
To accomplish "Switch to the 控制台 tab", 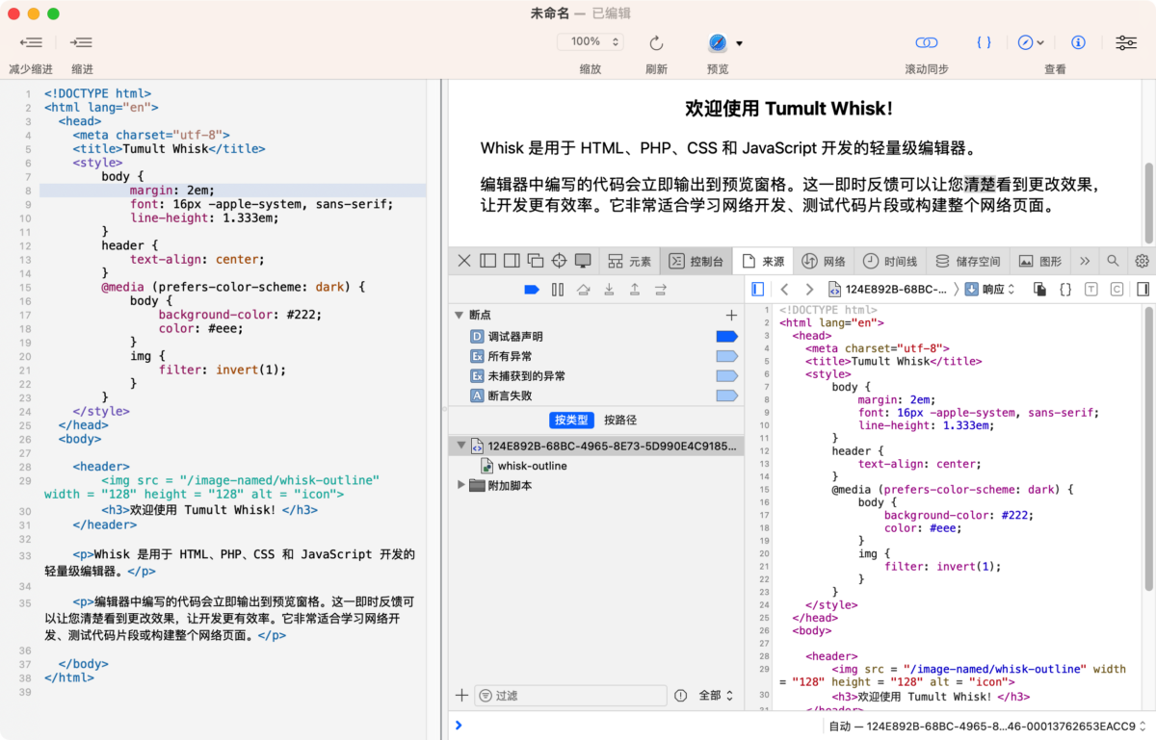I will coord(696,261).
